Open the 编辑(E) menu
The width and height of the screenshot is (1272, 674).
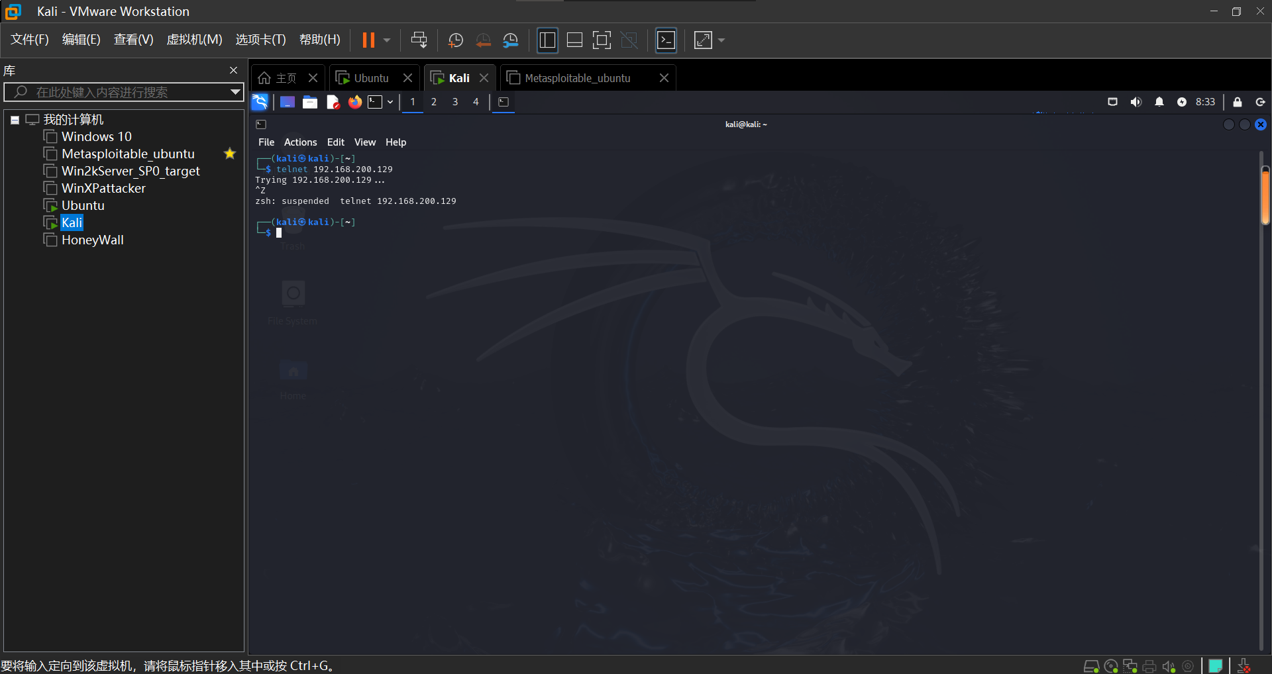(x=81, y=40)
